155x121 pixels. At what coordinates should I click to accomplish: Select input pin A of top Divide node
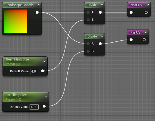click(88, 12)
